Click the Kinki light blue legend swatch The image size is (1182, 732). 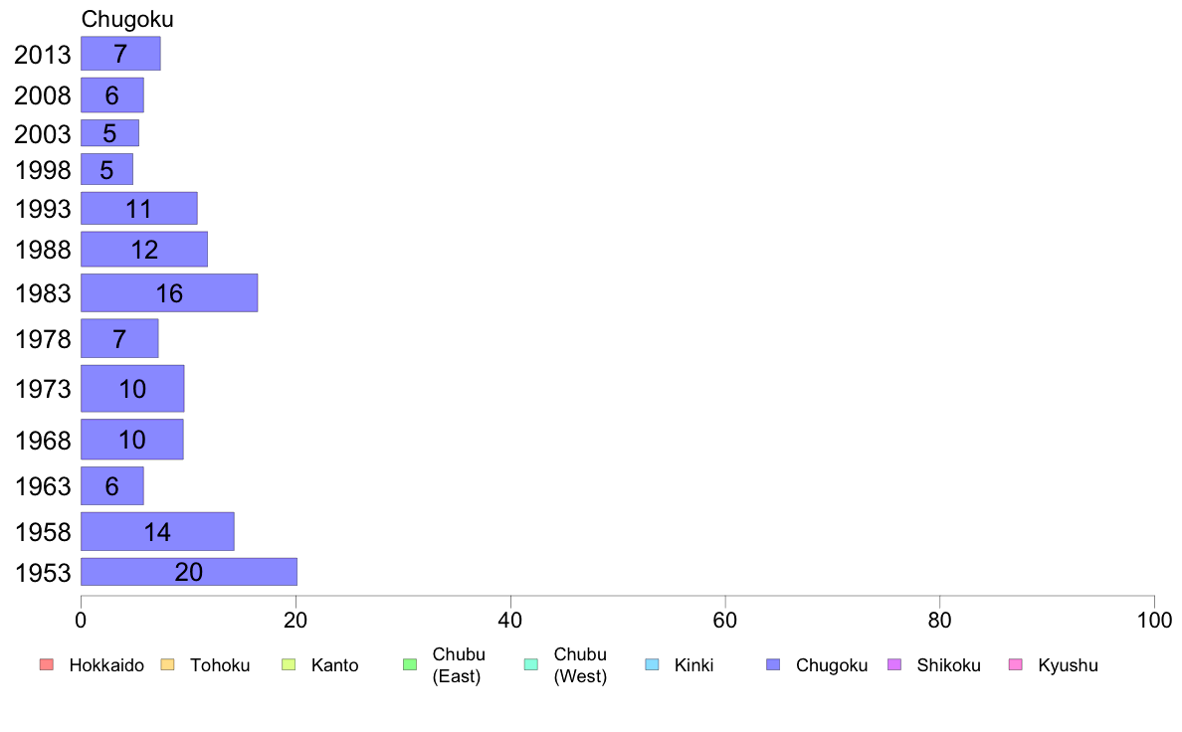point(652,664)
